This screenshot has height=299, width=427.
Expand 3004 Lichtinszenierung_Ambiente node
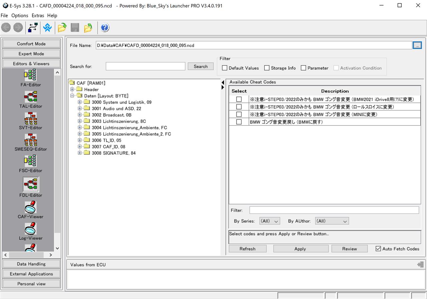80,128
